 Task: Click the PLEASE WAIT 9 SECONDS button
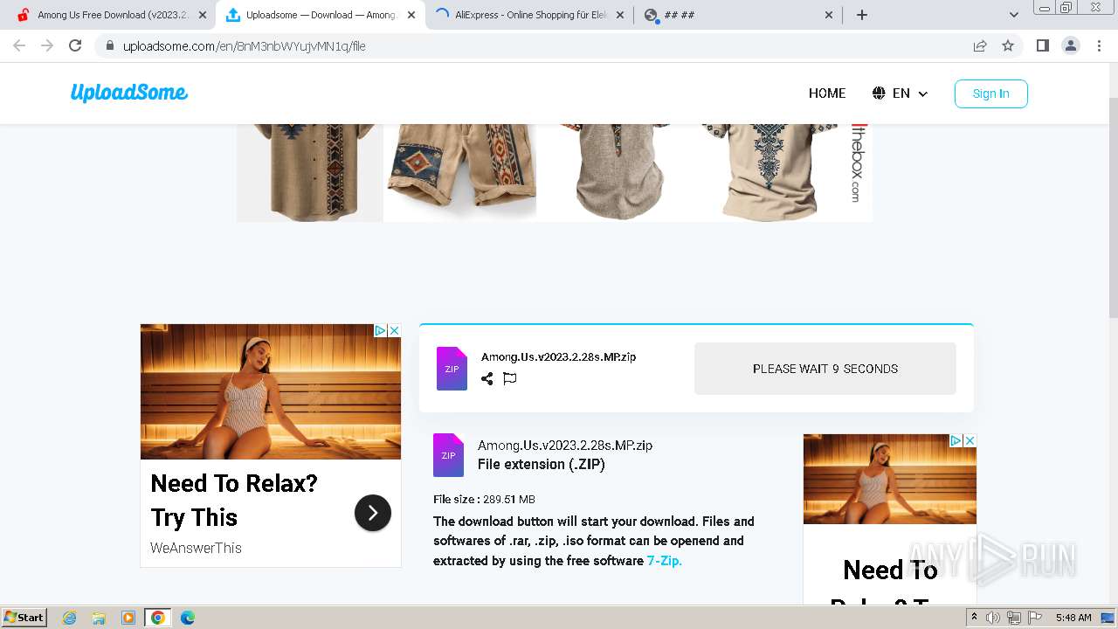(x=825, y=369)
